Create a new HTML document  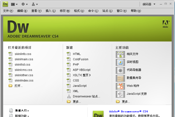[77, 54]
